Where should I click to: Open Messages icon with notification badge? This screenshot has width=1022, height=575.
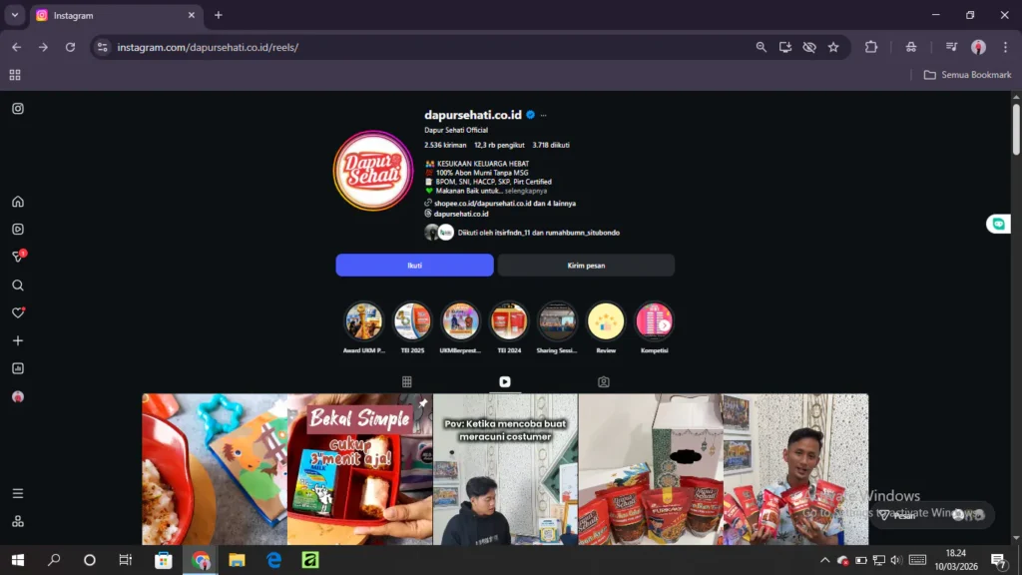[18, 258]
